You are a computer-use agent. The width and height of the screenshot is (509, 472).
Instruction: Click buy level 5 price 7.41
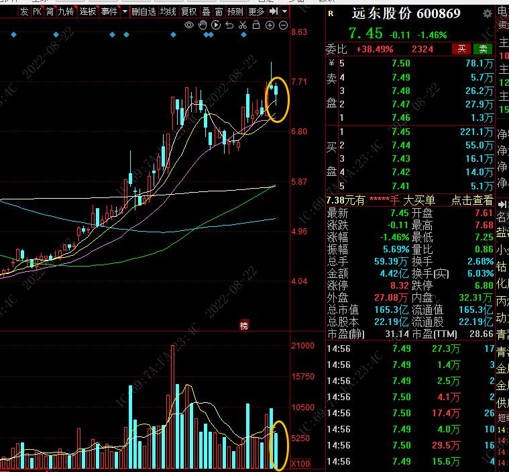[400, 186]
